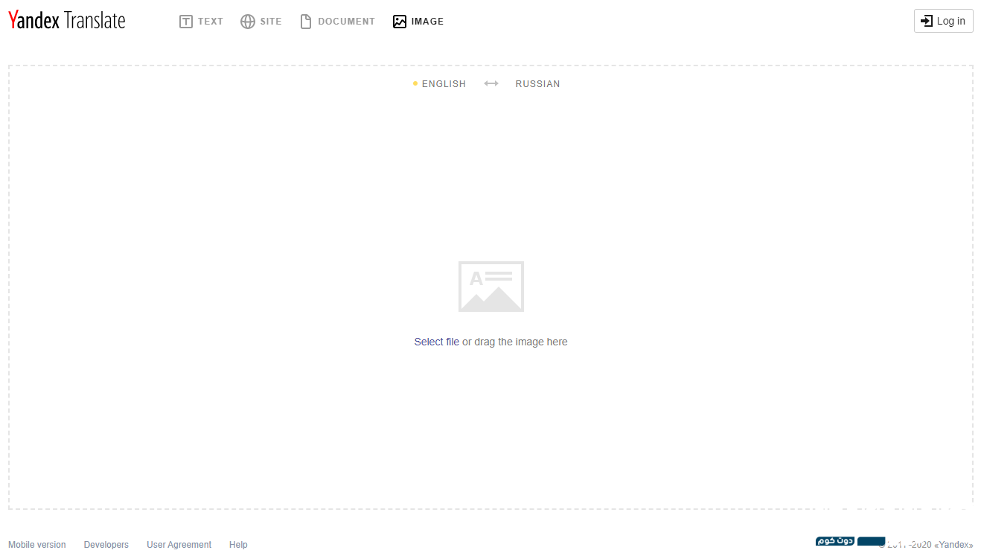Click the IMAGE mode picture icon
This screenshot has width=984, height=556.
(x=400, y=22)
